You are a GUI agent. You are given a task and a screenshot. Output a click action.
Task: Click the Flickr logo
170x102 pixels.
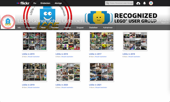point(23,3)
